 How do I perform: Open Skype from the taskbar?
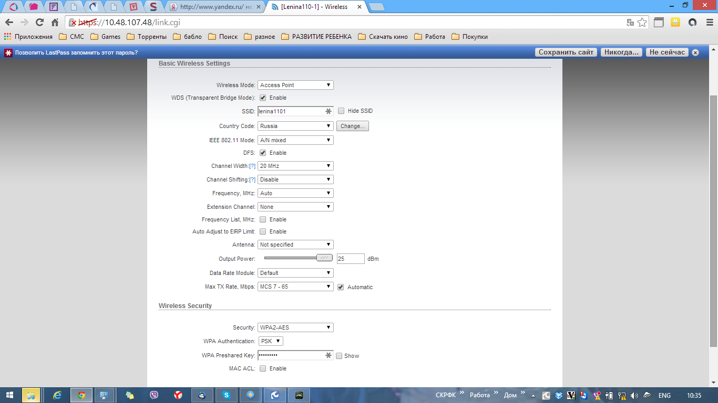(x=226, y=395)
